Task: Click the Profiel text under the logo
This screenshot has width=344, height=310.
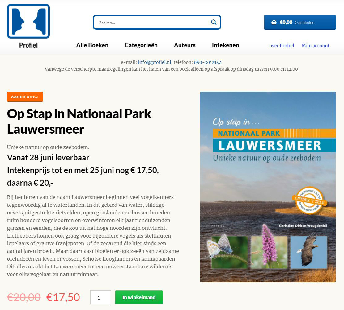Action: (x=28, y=45)
